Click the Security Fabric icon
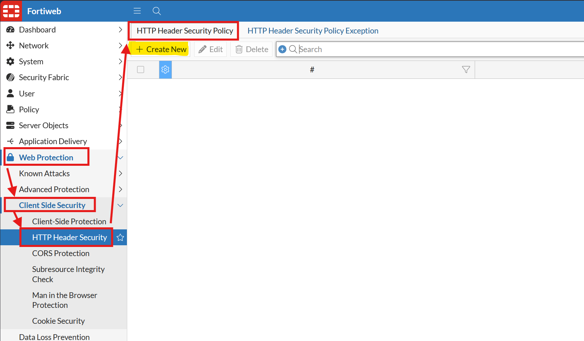584x341 pixels. [x=10, y=77]
